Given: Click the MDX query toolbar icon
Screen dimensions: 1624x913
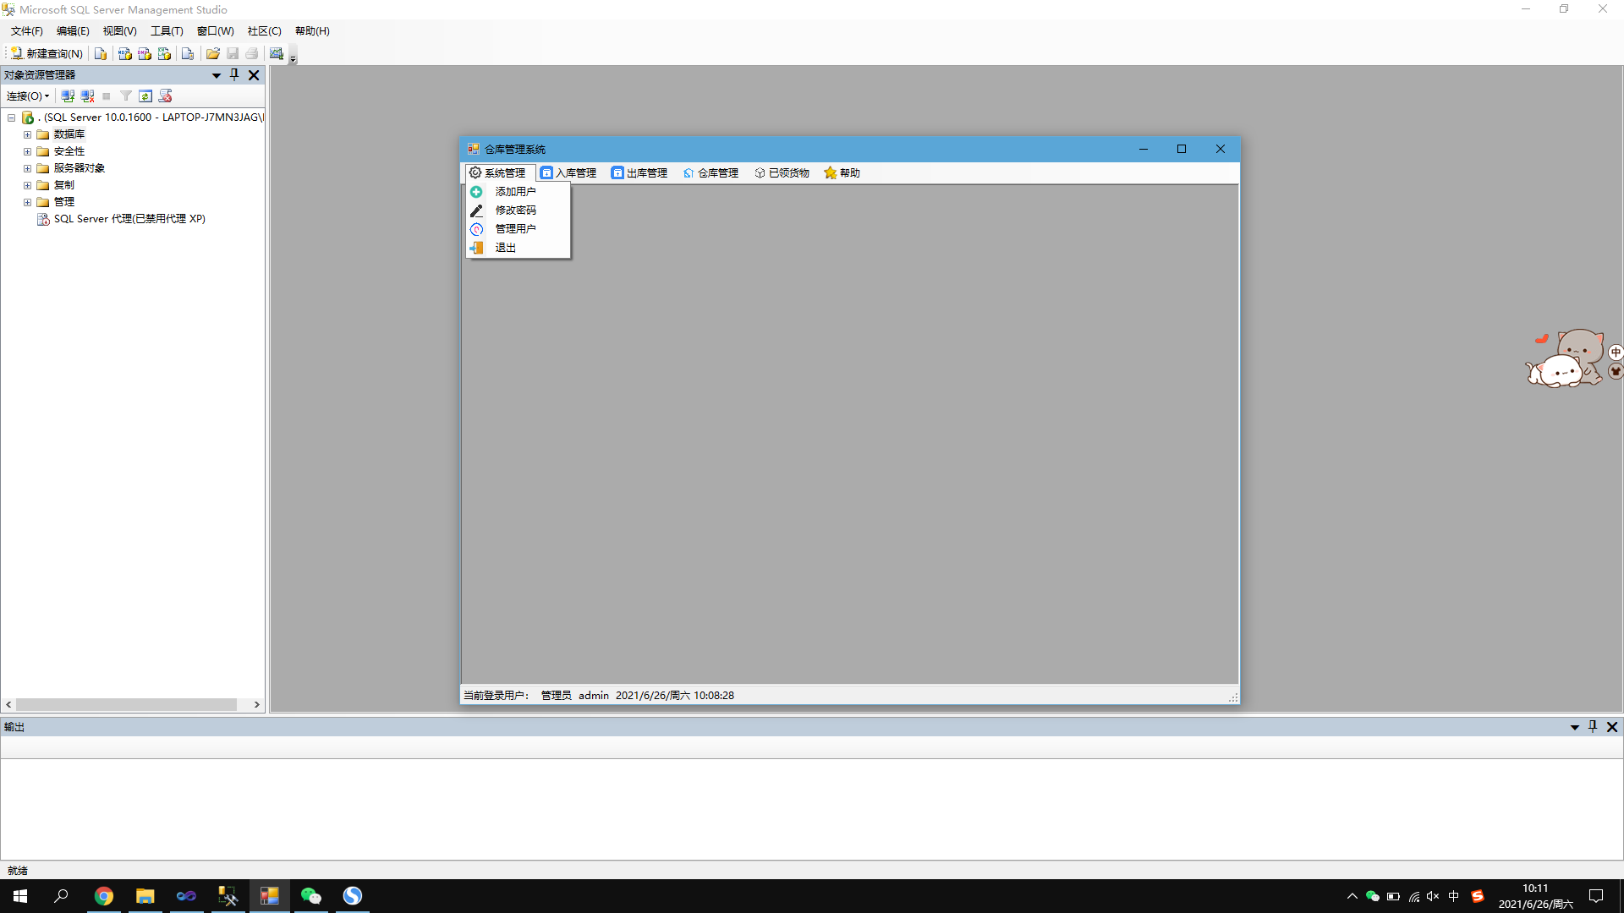Looking at the screenshot, I should tap(124, 53).
